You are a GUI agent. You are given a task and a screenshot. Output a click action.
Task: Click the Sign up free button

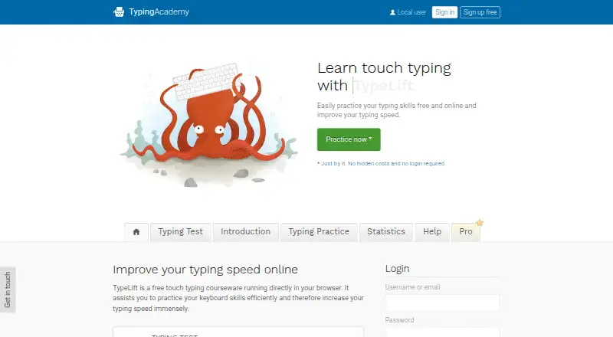pos(480,12)
